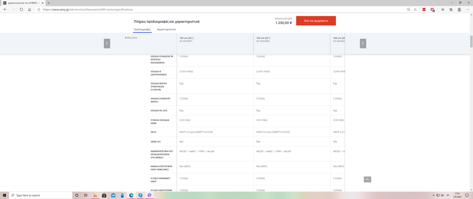Click the translate page icon in the address bar
The image size is (473, 199).
(408, 9)
